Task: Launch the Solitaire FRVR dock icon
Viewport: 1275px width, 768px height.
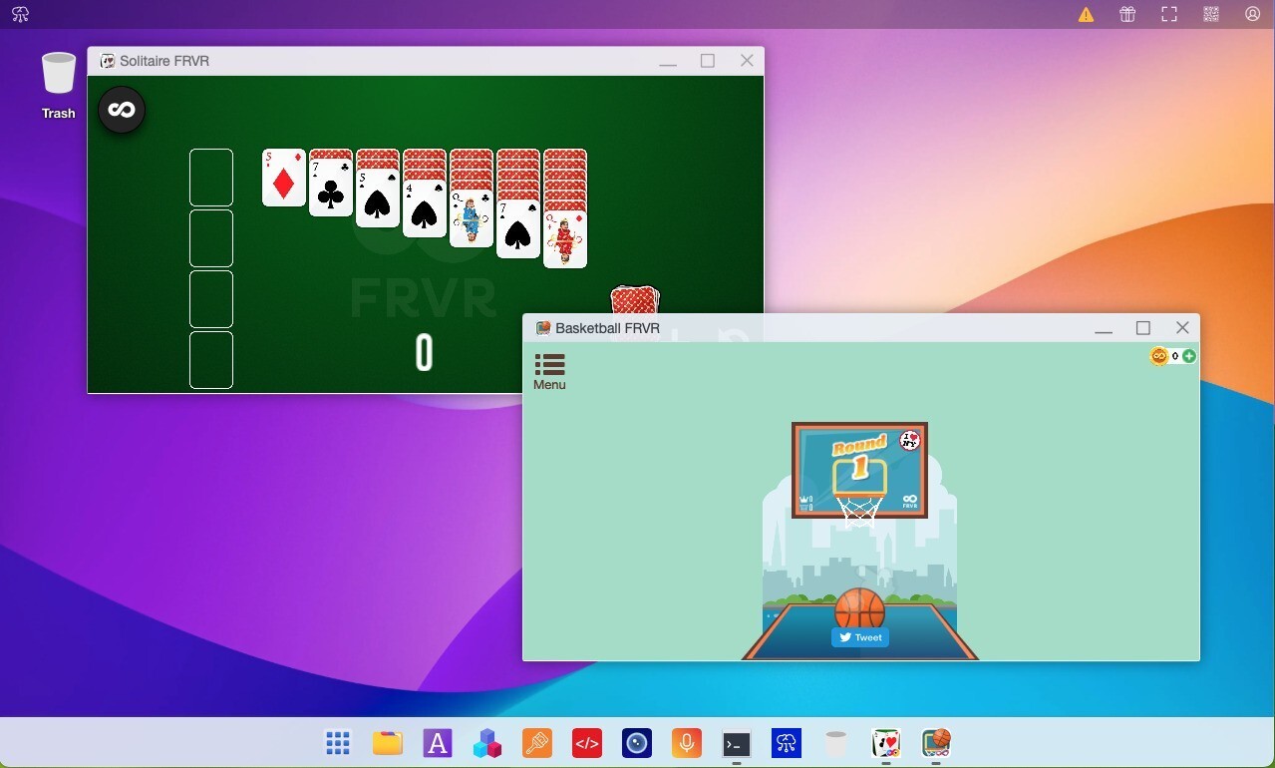Action: pos(885,743)
